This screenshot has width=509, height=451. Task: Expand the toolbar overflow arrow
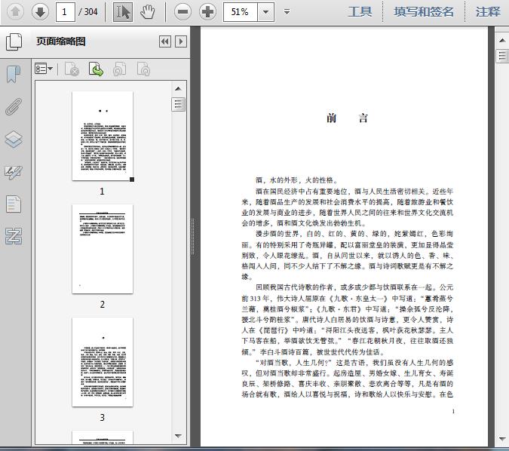pos(287,12)
